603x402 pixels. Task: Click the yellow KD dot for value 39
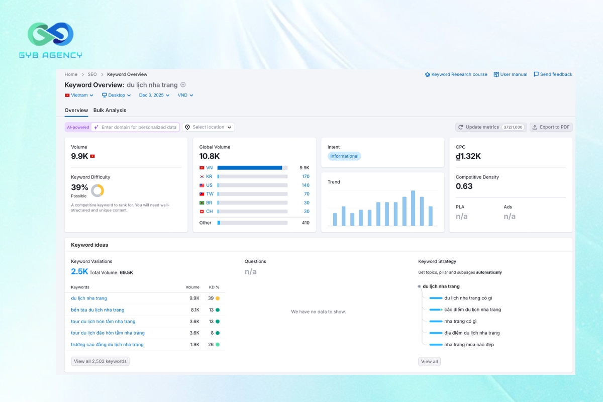click(x=218, y=298)
